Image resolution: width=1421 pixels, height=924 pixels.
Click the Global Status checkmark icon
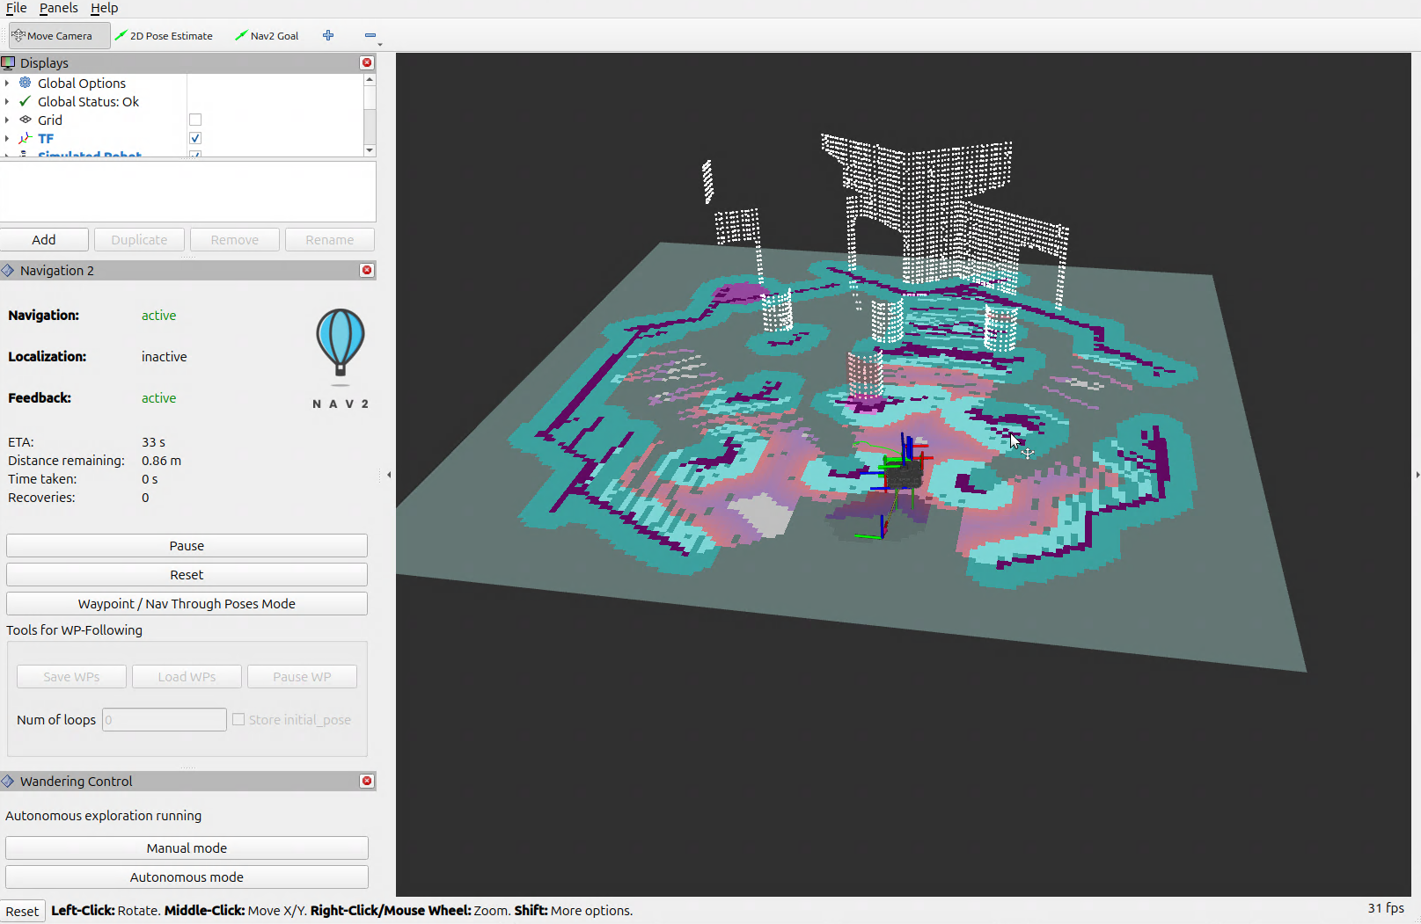tap(26, 101)
